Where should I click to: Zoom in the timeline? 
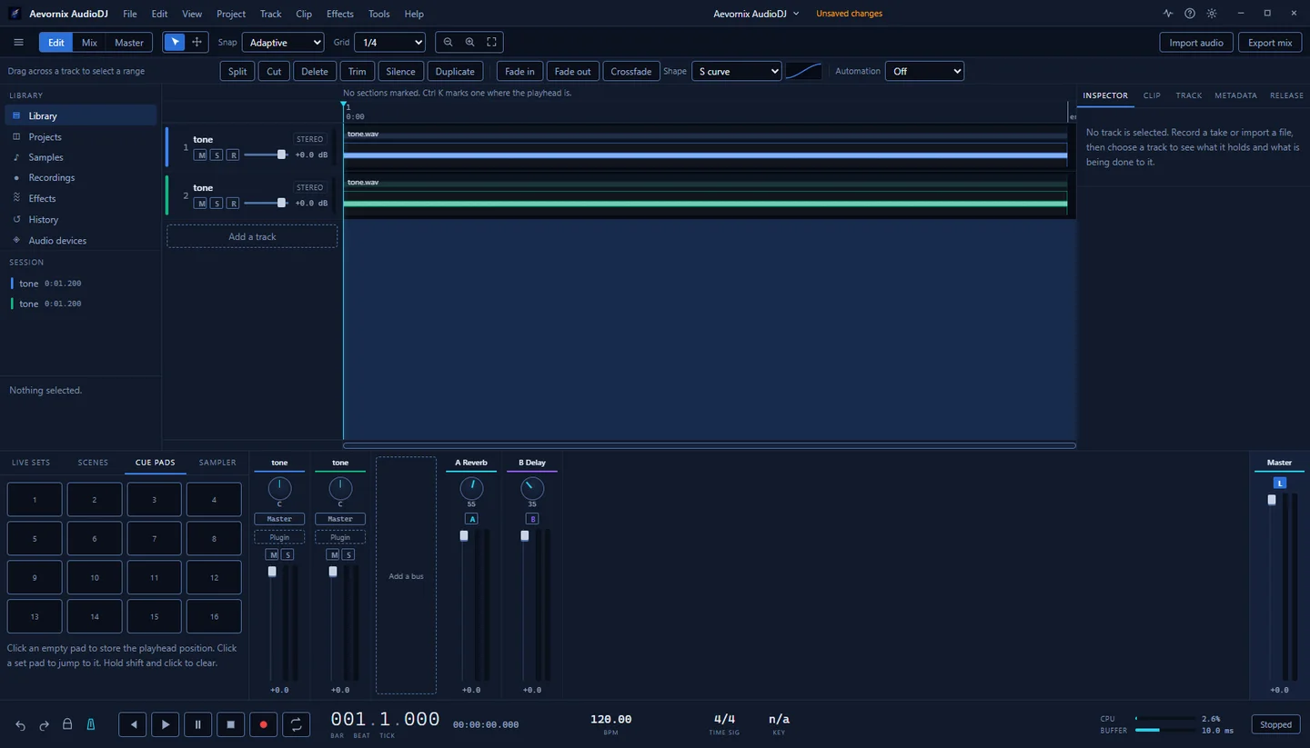coord(469,43)
